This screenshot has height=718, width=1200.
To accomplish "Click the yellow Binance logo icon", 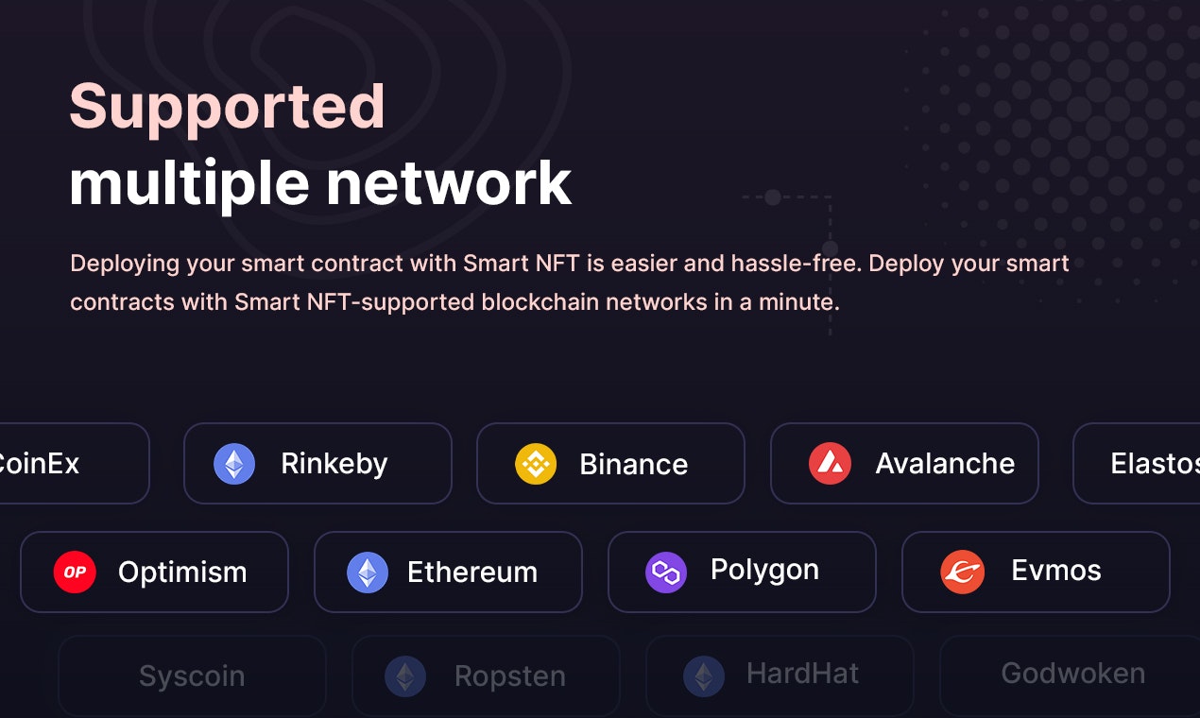I will pyautogui.click(x=536, y=464).
